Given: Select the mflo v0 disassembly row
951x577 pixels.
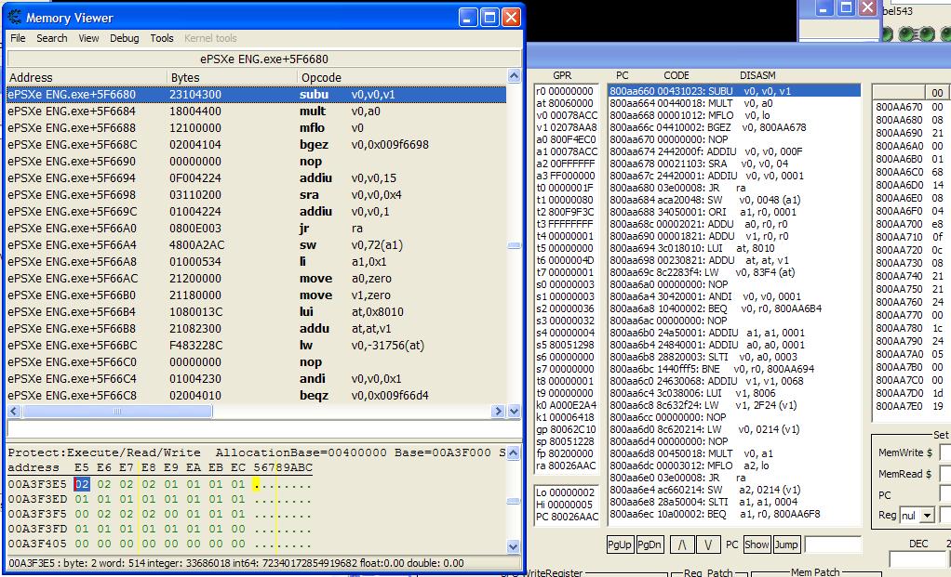Looking at the screenshot, I should pos(256,127).
